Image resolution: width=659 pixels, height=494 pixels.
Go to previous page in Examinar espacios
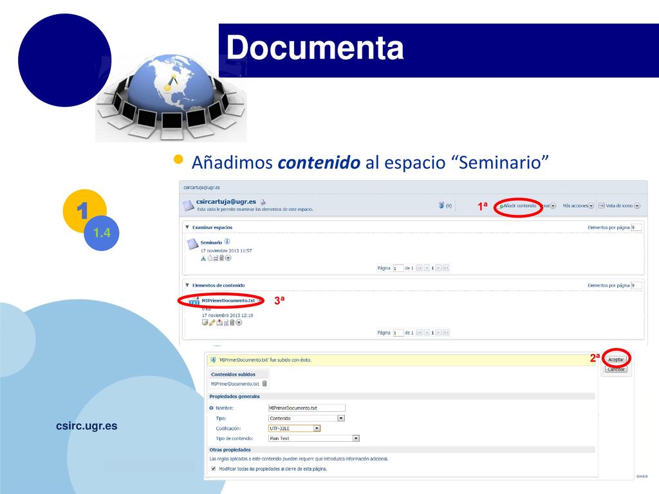427,268
